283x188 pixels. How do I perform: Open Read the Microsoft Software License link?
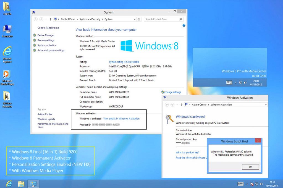click(191, 158)
